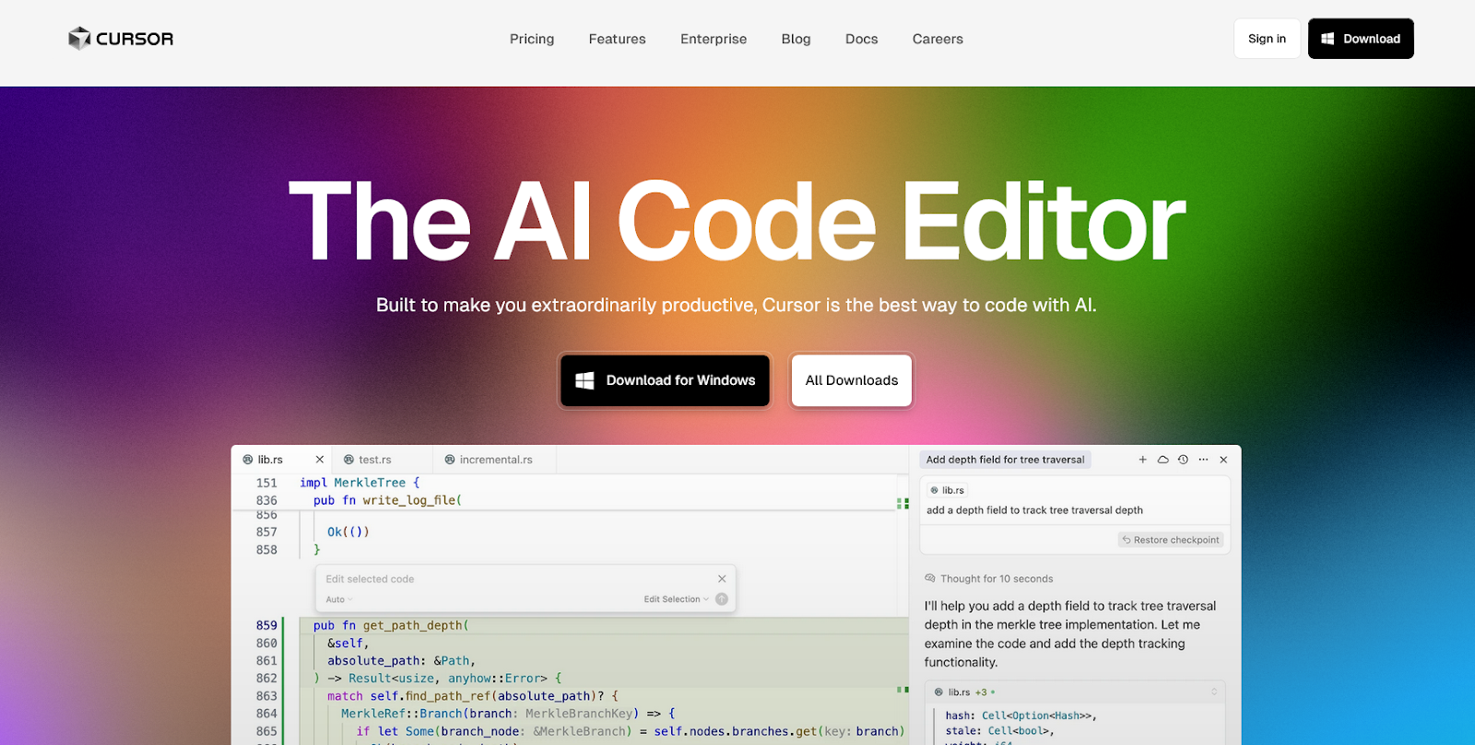Viewport: 1475px width, 745px height.
Task: Open the Features page
Action: (617, 39)
